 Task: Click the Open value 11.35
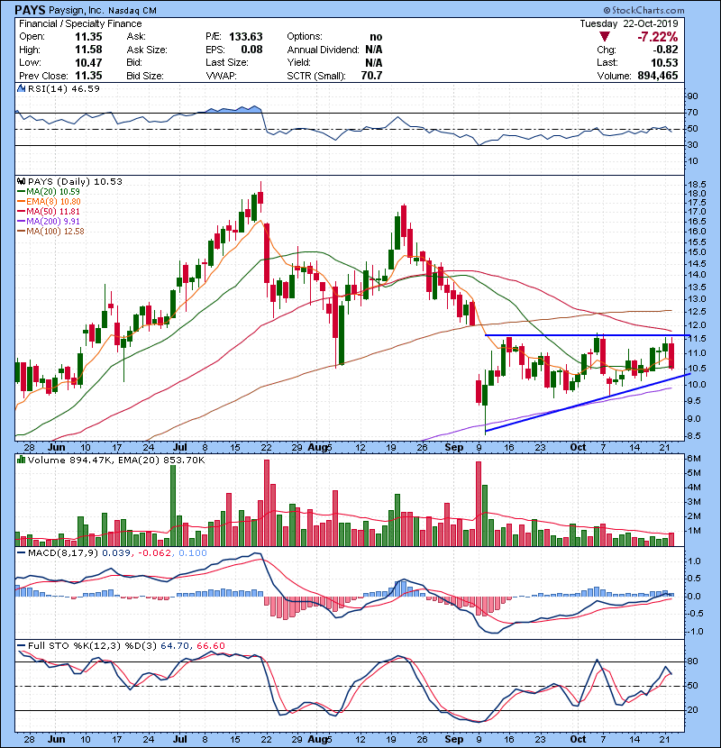click(88, 37)
